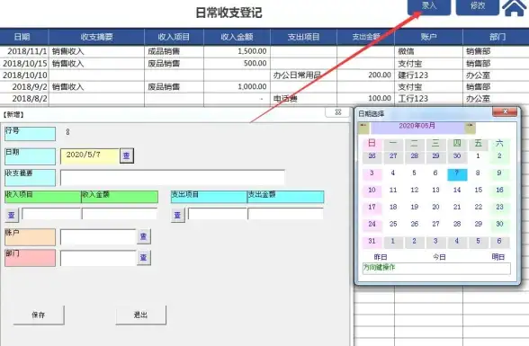
Task: Click the 修改 button at top
Action: pos(478,6)
